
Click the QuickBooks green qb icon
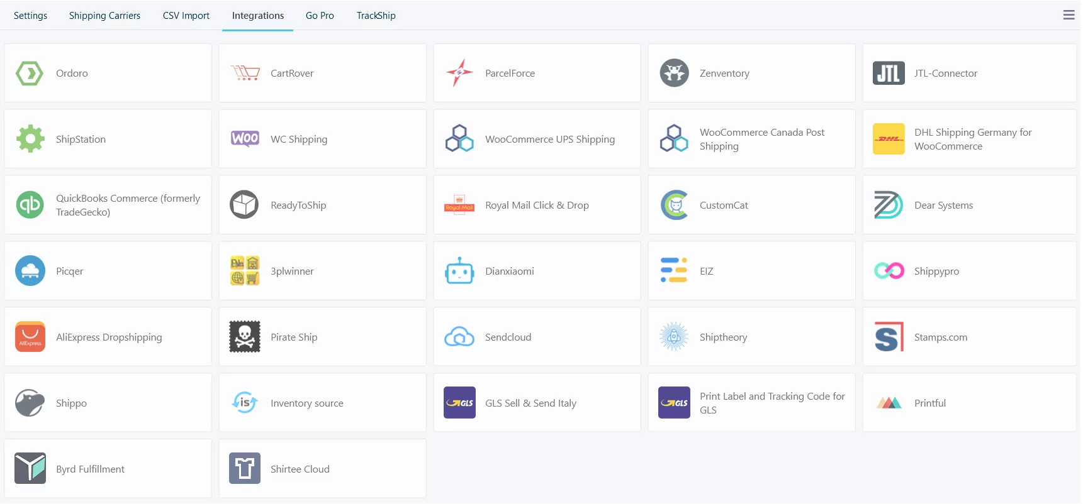pos(30,205)
